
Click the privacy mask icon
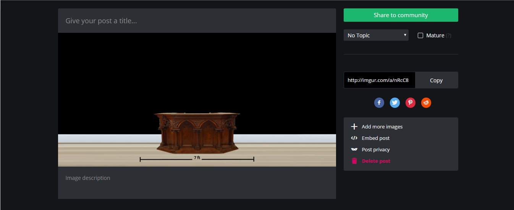354,149
